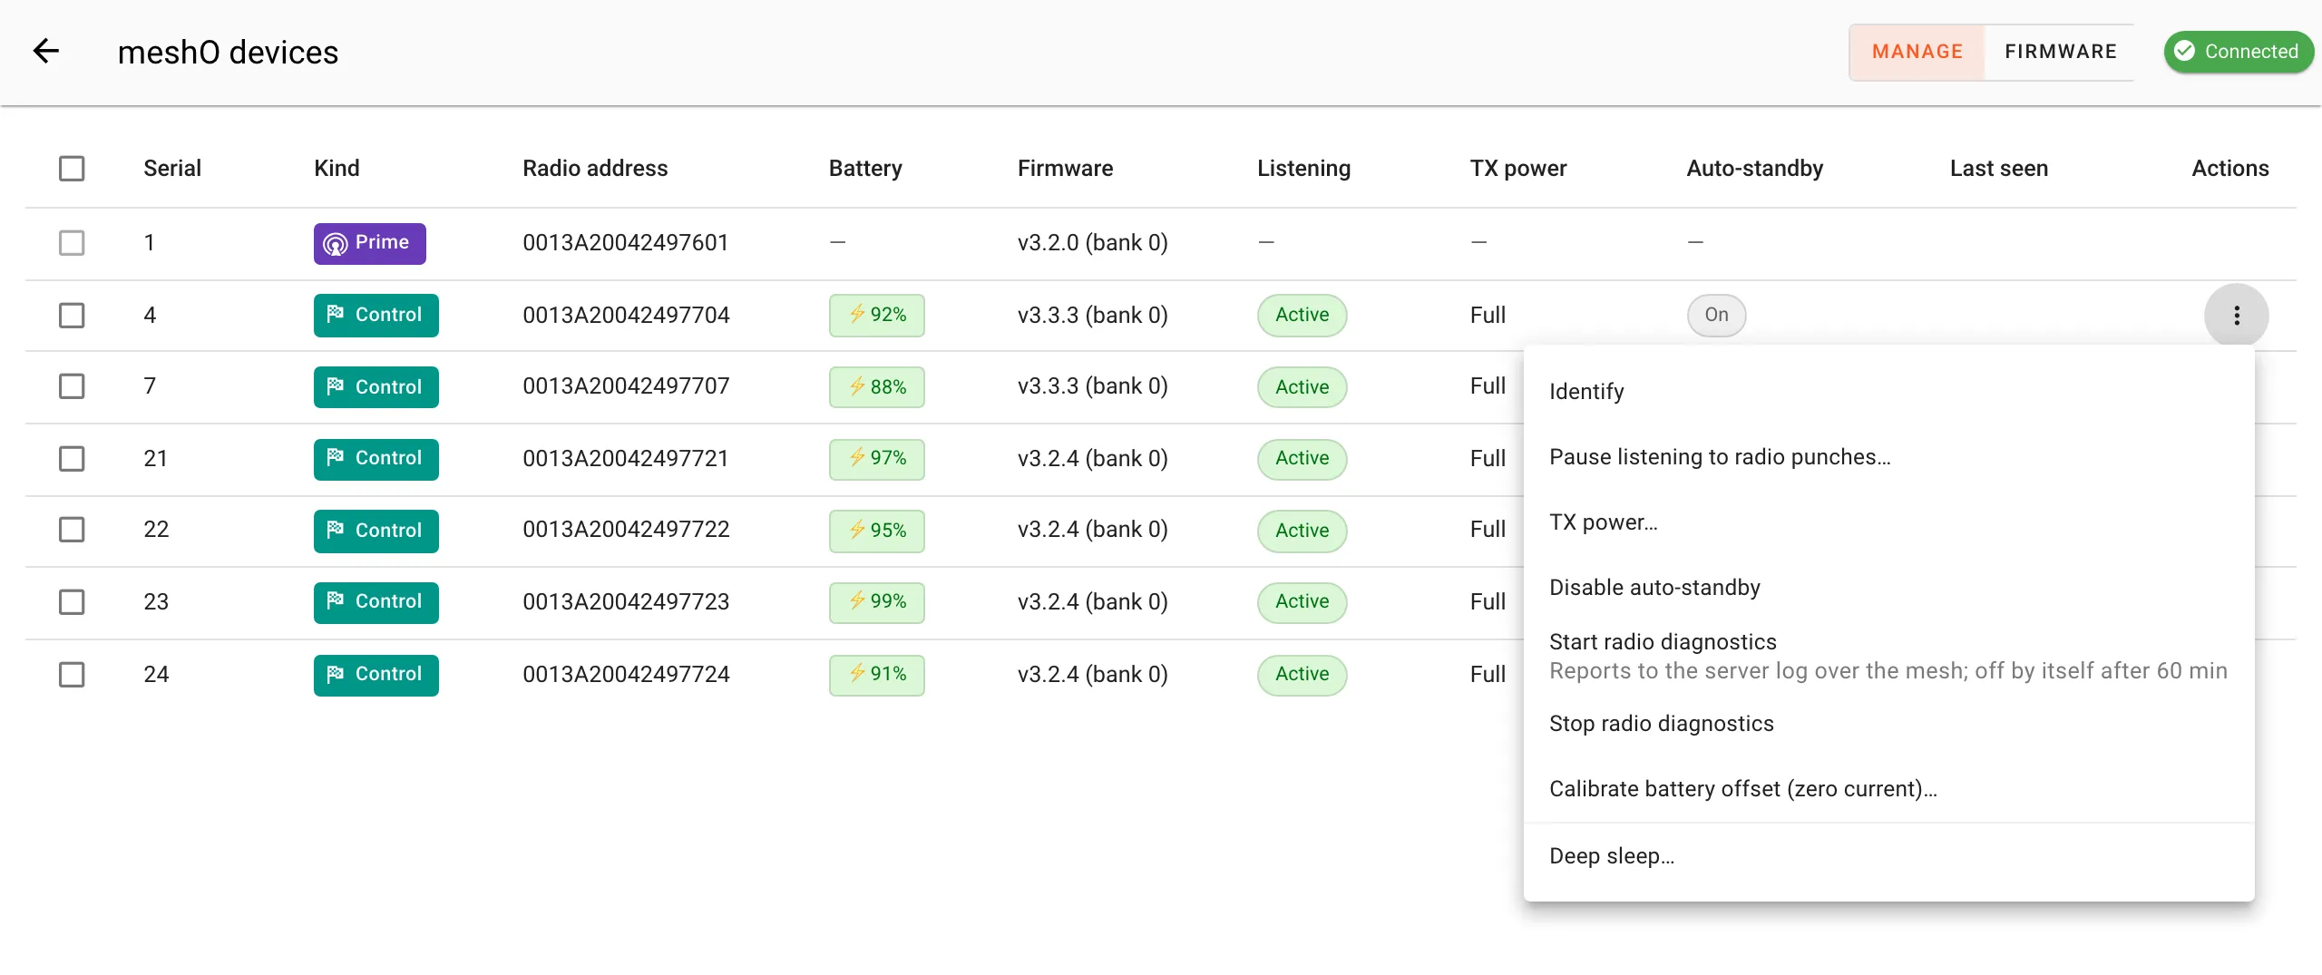Viewport: 2322px width, 975px height.
Task: Toggle the select-all header checkbox
Action: (72, 169)
